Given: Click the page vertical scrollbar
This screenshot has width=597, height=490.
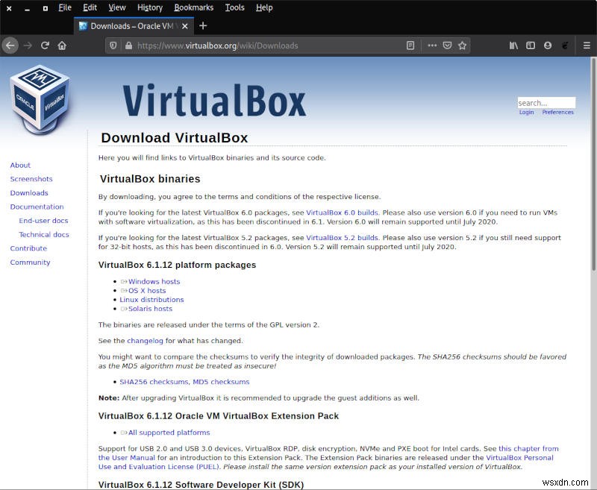Looking at the screenshot, I should (593, 164).
